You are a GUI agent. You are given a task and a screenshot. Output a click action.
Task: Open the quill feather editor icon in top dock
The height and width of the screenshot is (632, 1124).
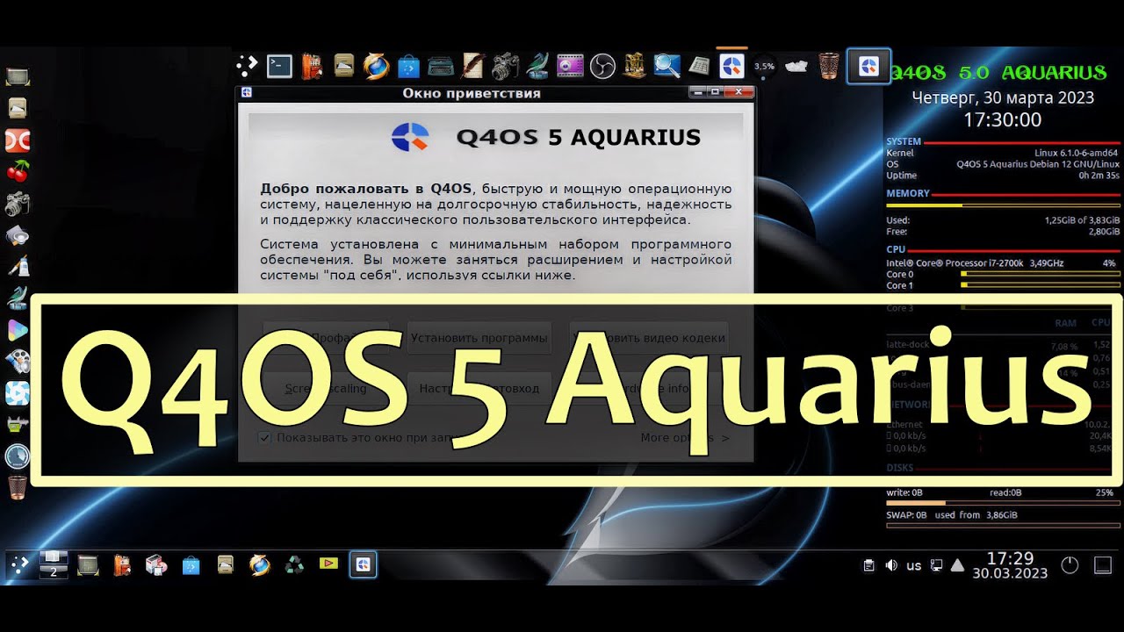(x=473, y=66)
